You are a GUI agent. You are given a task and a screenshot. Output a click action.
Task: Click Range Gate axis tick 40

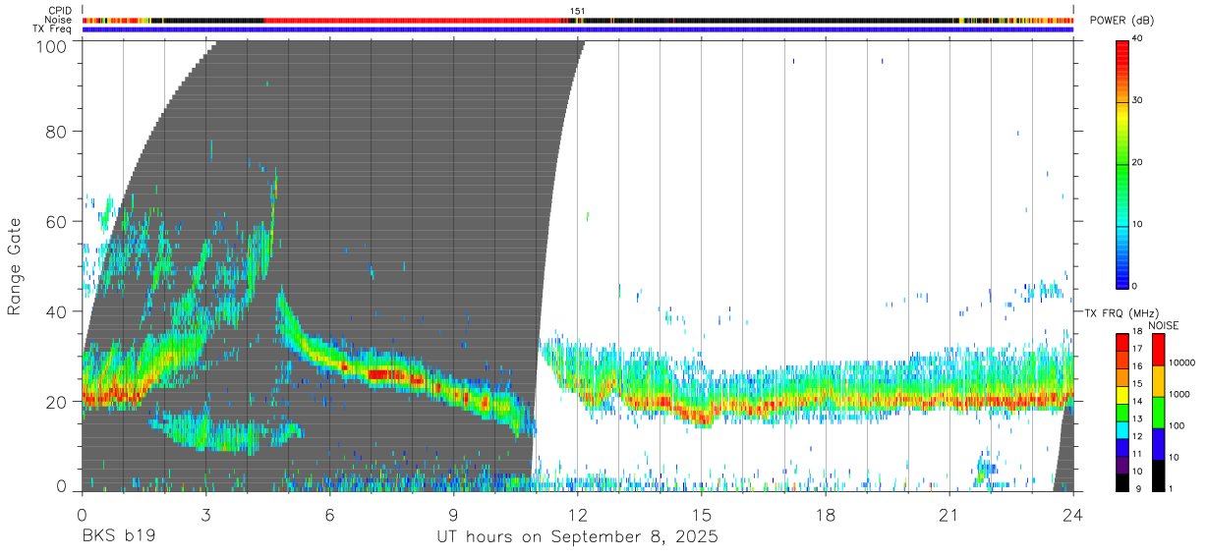56,311
